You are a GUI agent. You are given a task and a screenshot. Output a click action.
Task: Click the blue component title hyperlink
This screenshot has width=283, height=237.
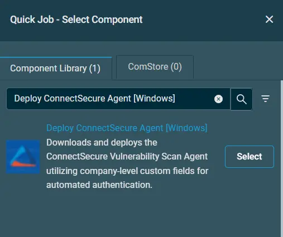pyautogui.click(x=127, y=128)
